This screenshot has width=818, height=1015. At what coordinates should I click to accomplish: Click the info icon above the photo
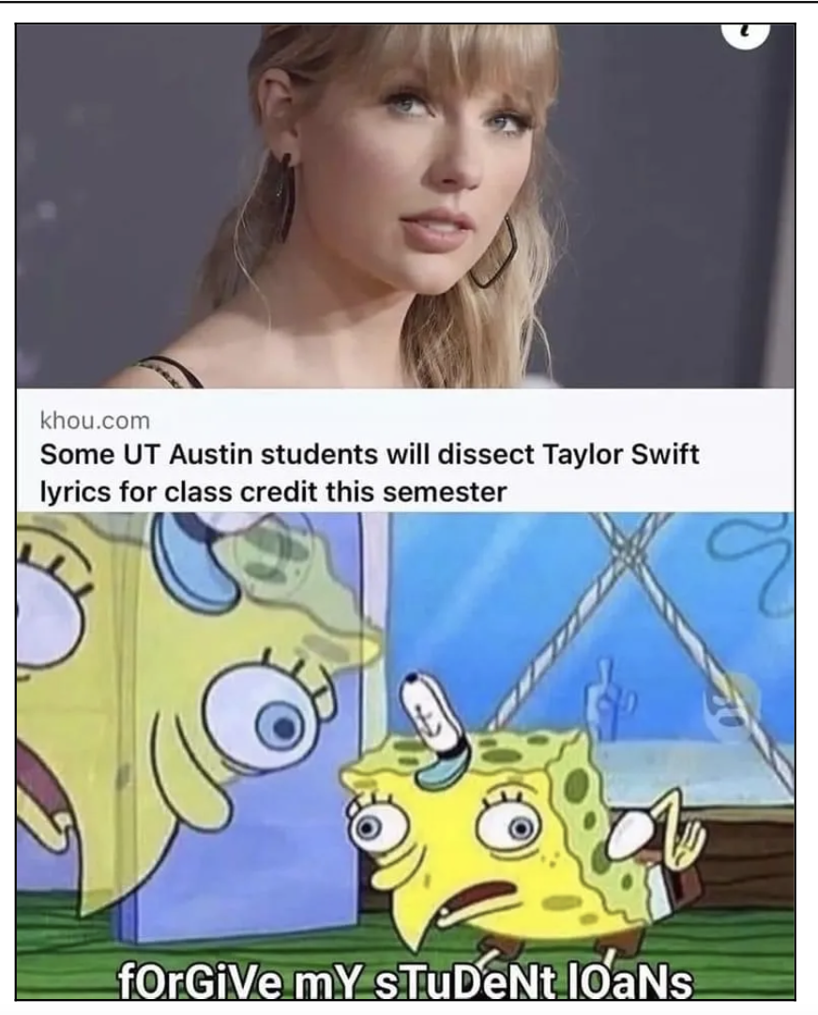[746, 35]
